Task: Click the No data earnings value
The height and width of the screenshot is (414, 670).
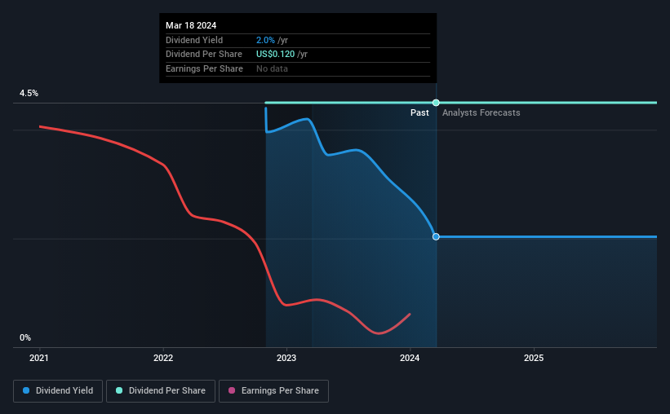Action: (273, 68)
